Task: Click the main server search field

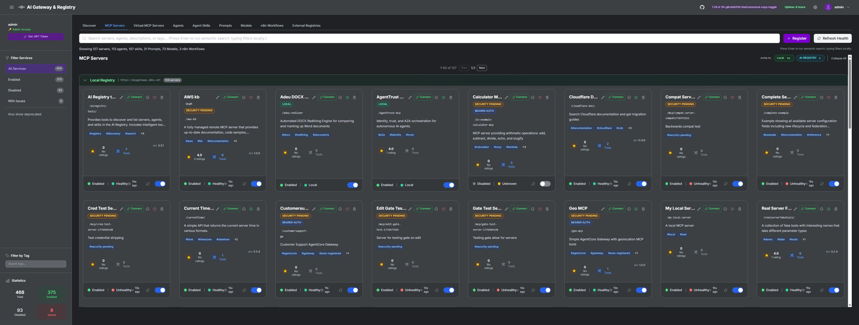Action: [429, 39]
